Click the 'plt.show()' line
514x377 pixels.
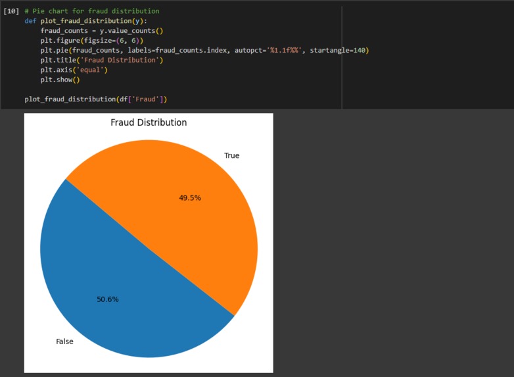click(x=60, y=80)
